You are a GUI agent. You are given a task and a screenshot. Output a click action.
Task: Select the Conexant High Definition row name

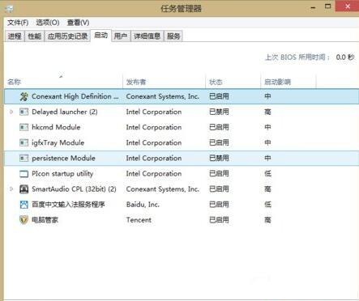coord(75,96)
